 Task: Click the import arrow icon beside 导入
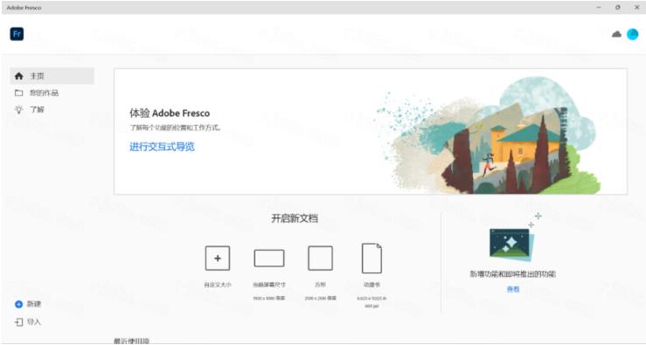pos(18,322)
